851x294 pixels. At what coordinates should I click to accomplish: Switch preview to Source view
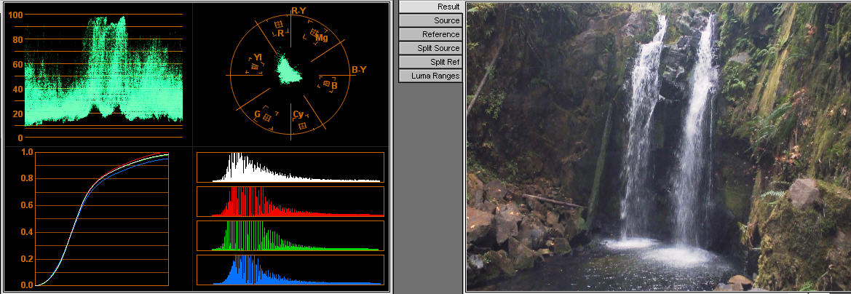click(430, 20)
